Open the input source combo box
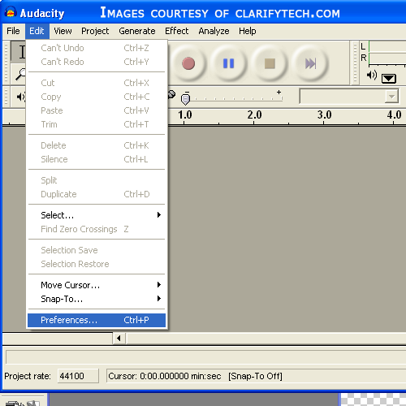 pos(349,96)
